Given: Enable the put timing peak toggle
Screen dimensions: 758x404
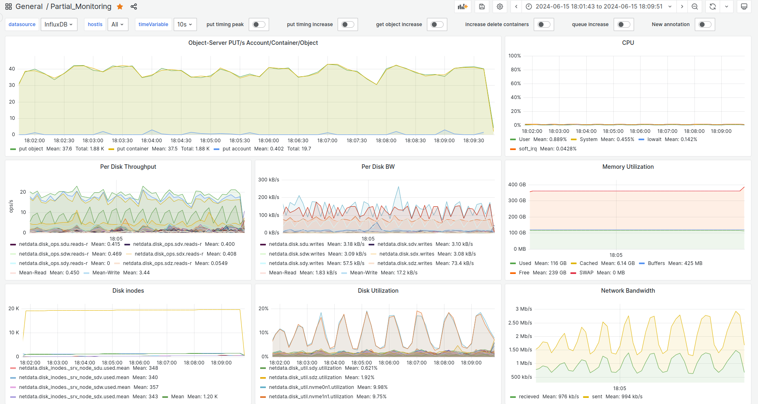Looking at the screenshot, I should click(259, 24).
